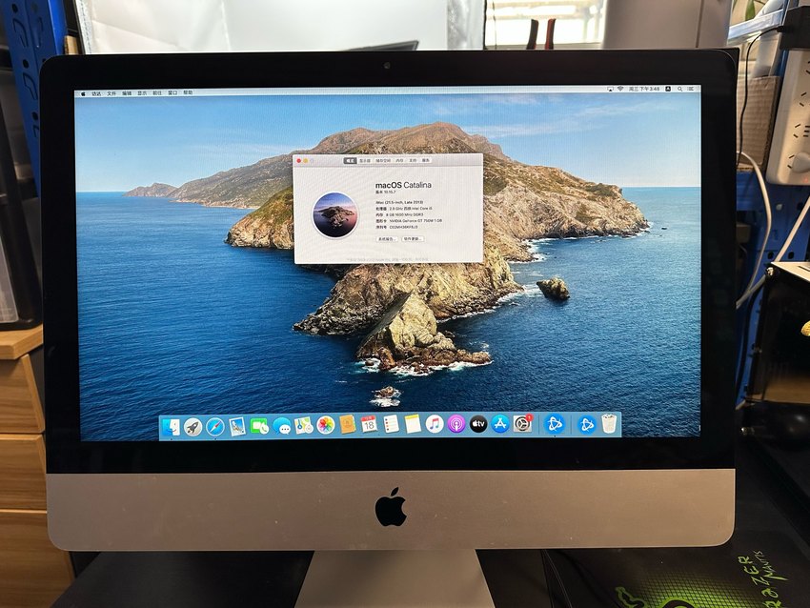
Task: Open System Preferences gear with badge
Action: coord(523,424)
